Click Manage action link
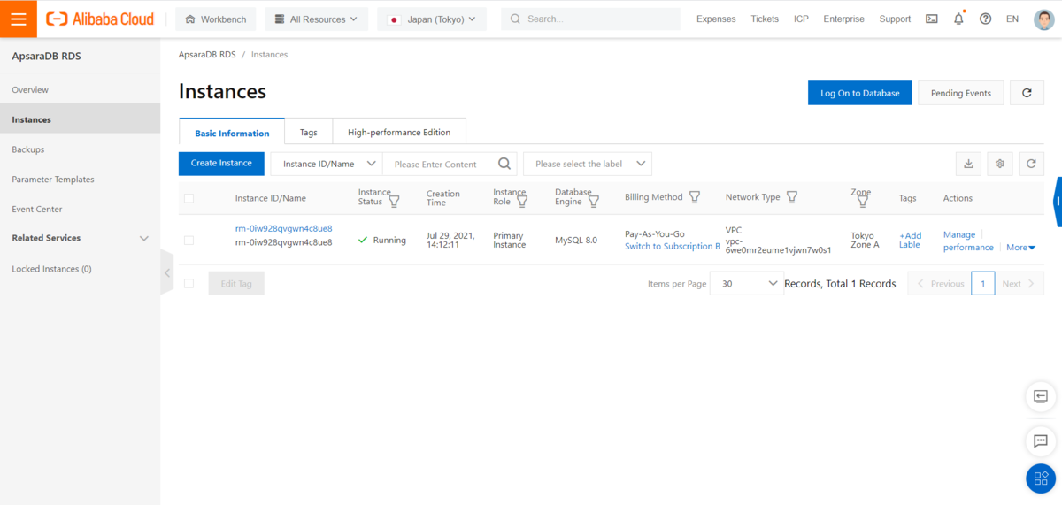Screen dimensions: 1062x505 (x=959, y=234)
